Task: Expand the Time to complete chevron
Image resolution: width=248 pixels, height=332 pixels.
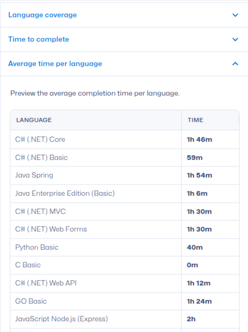Action: pos(235,39)
